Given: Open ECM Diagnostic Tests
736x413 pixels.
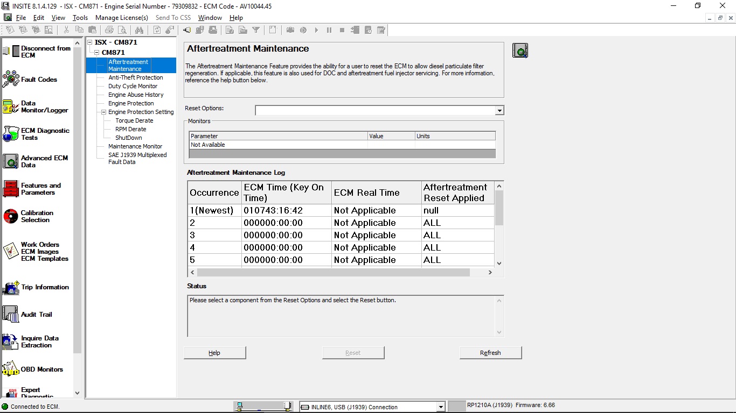Looking at the screenshot, I should click(36, 134).
